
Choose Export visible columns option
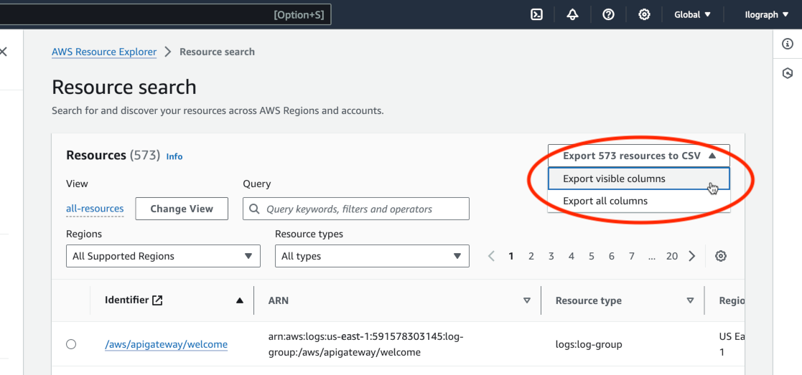(x=614, y=179)
